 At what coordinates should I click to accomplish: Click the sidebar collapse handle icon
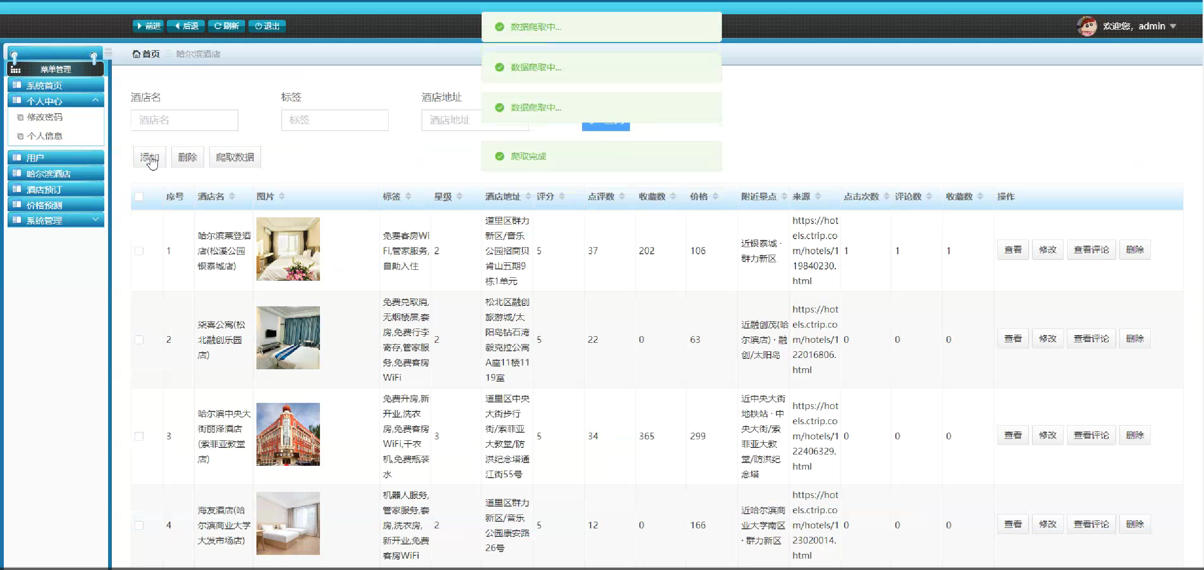click(108, 53)
